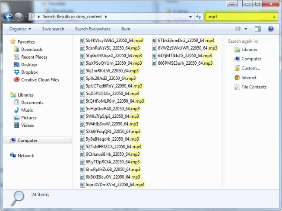Click the address bar history dropdown arrow
Image resolution: width=282 pixels, height=211 pixels.
point(190,17)
